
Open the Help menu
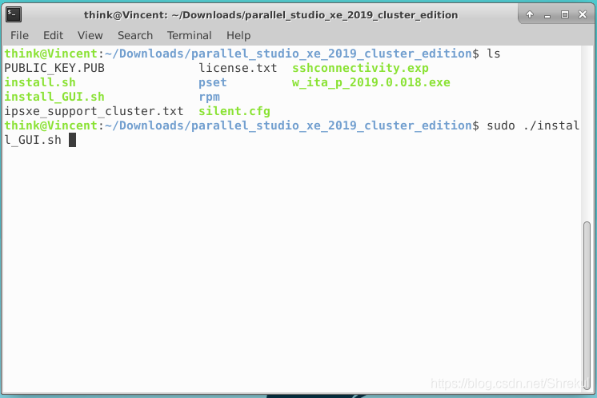pyautogui.click(x=238, y=35)
